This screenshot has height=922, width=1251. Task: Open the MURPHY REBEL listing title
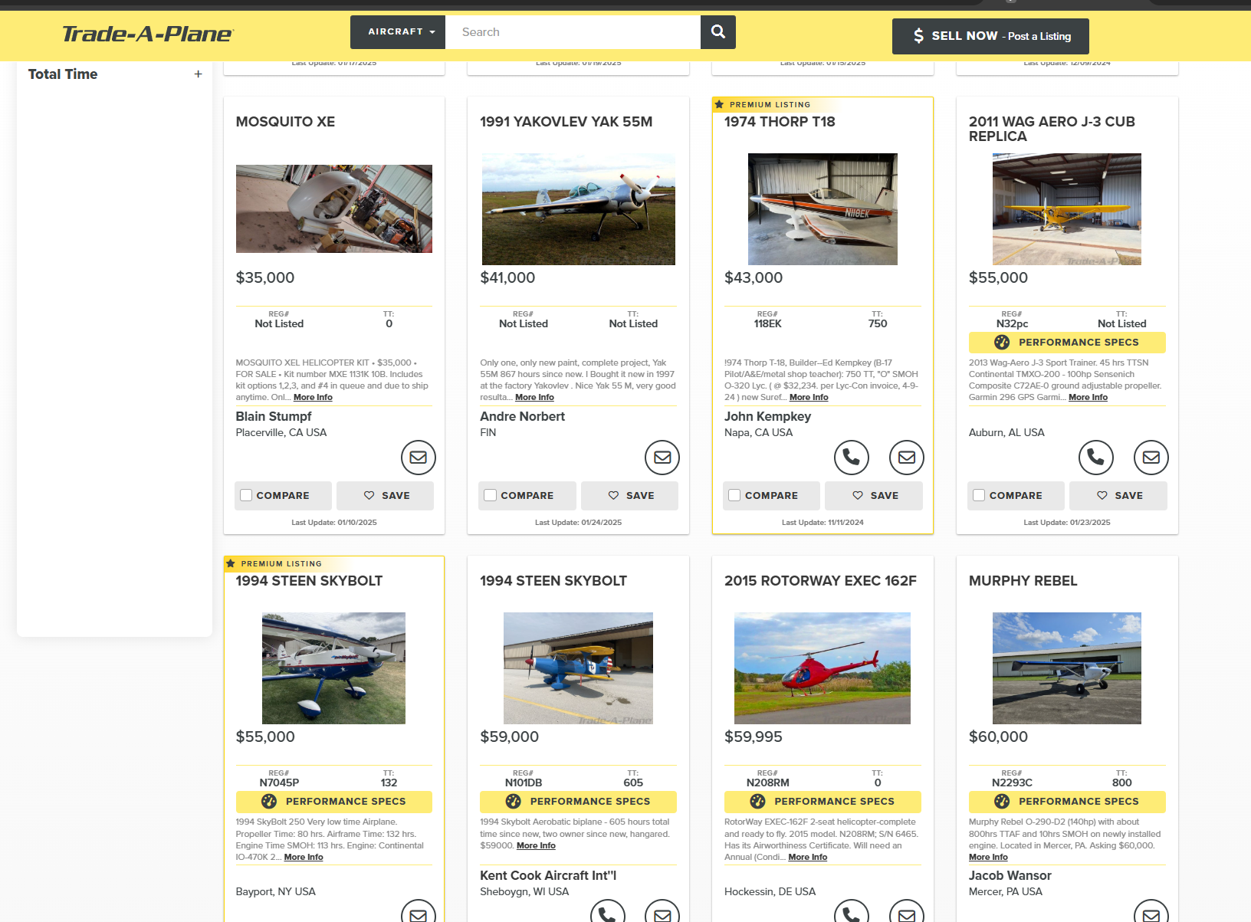pos(1023,581)
